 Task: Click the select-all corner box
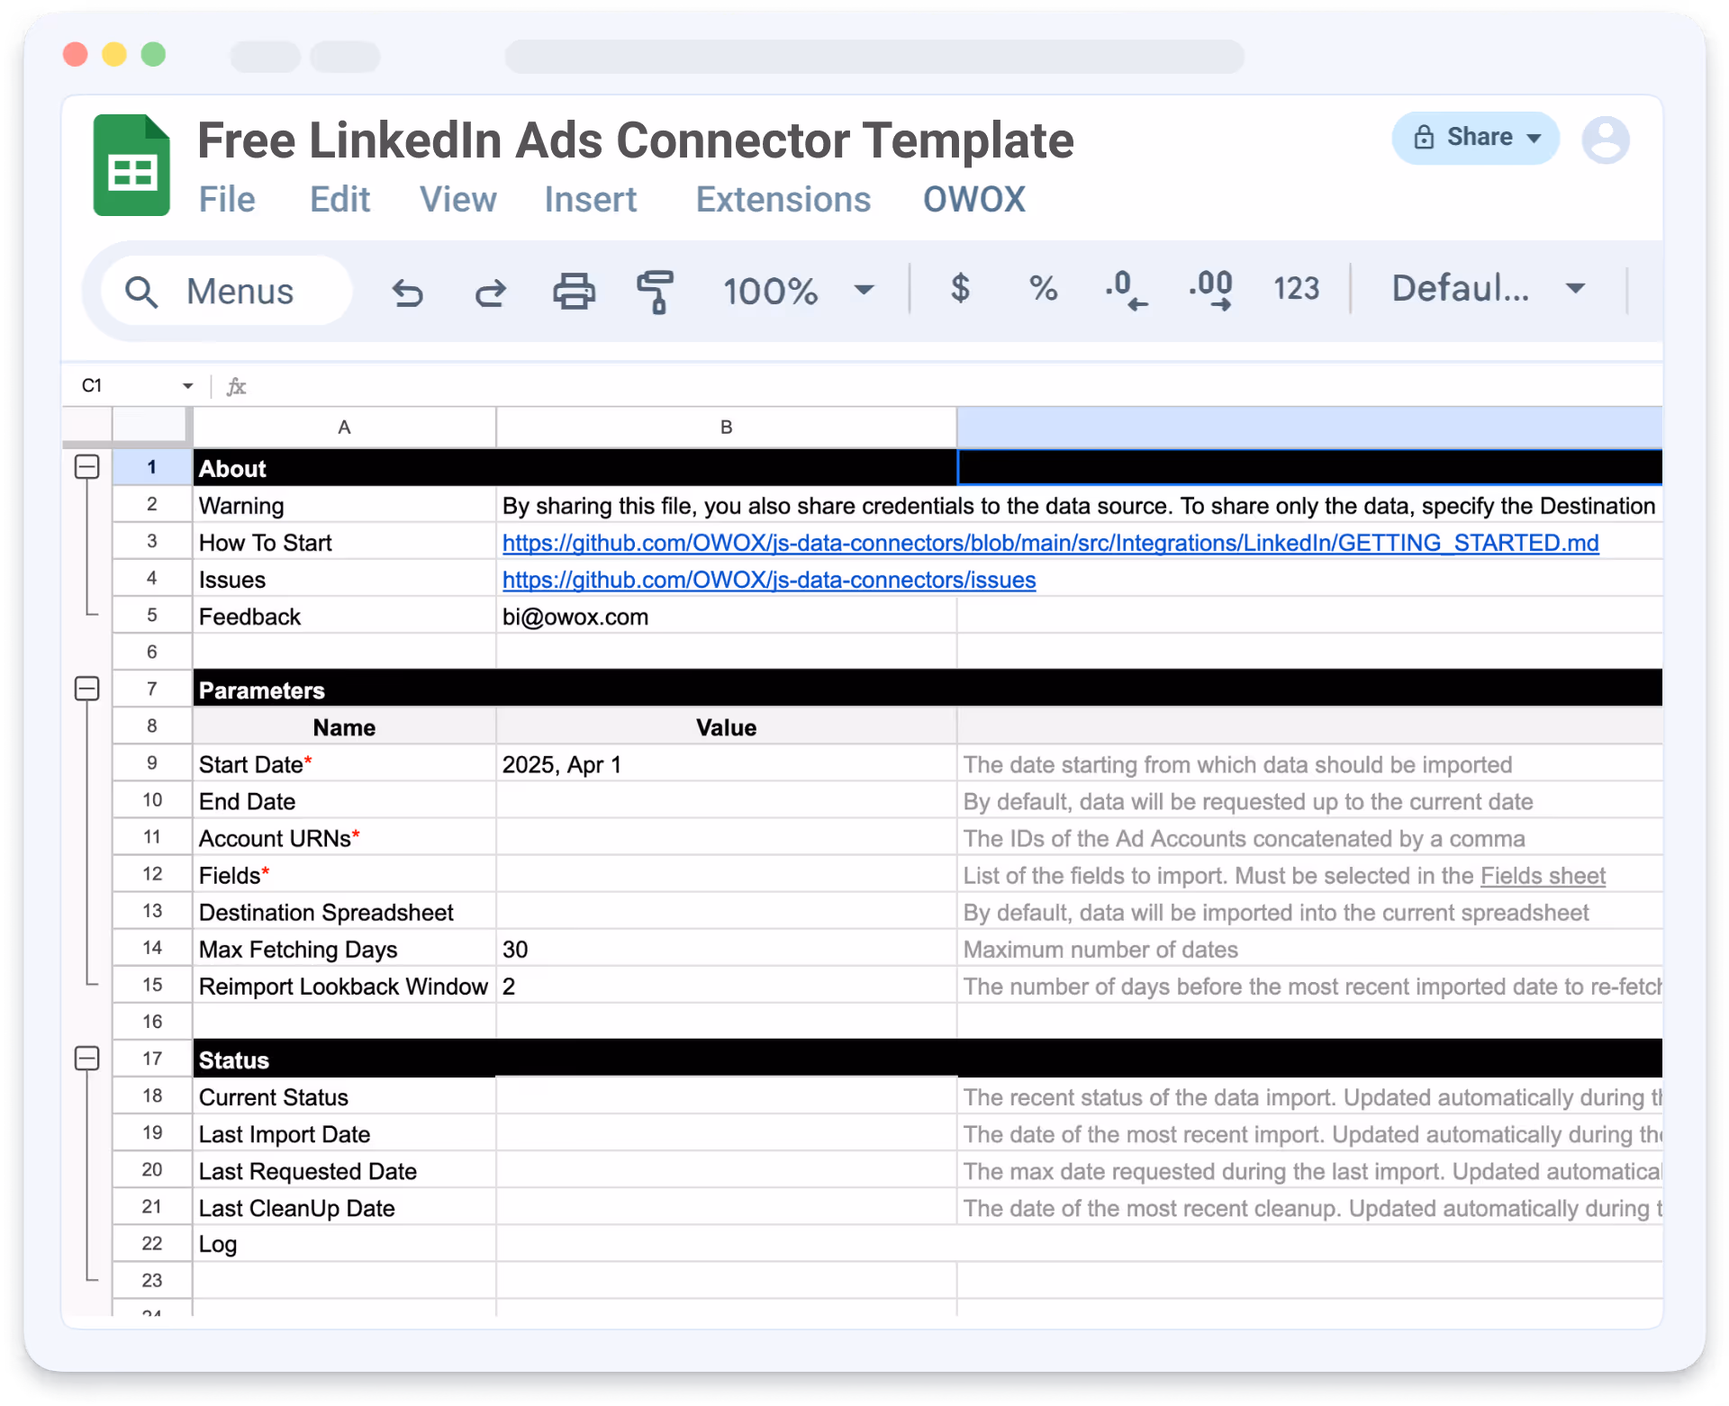pyautogui.click(x=151, y=427)
